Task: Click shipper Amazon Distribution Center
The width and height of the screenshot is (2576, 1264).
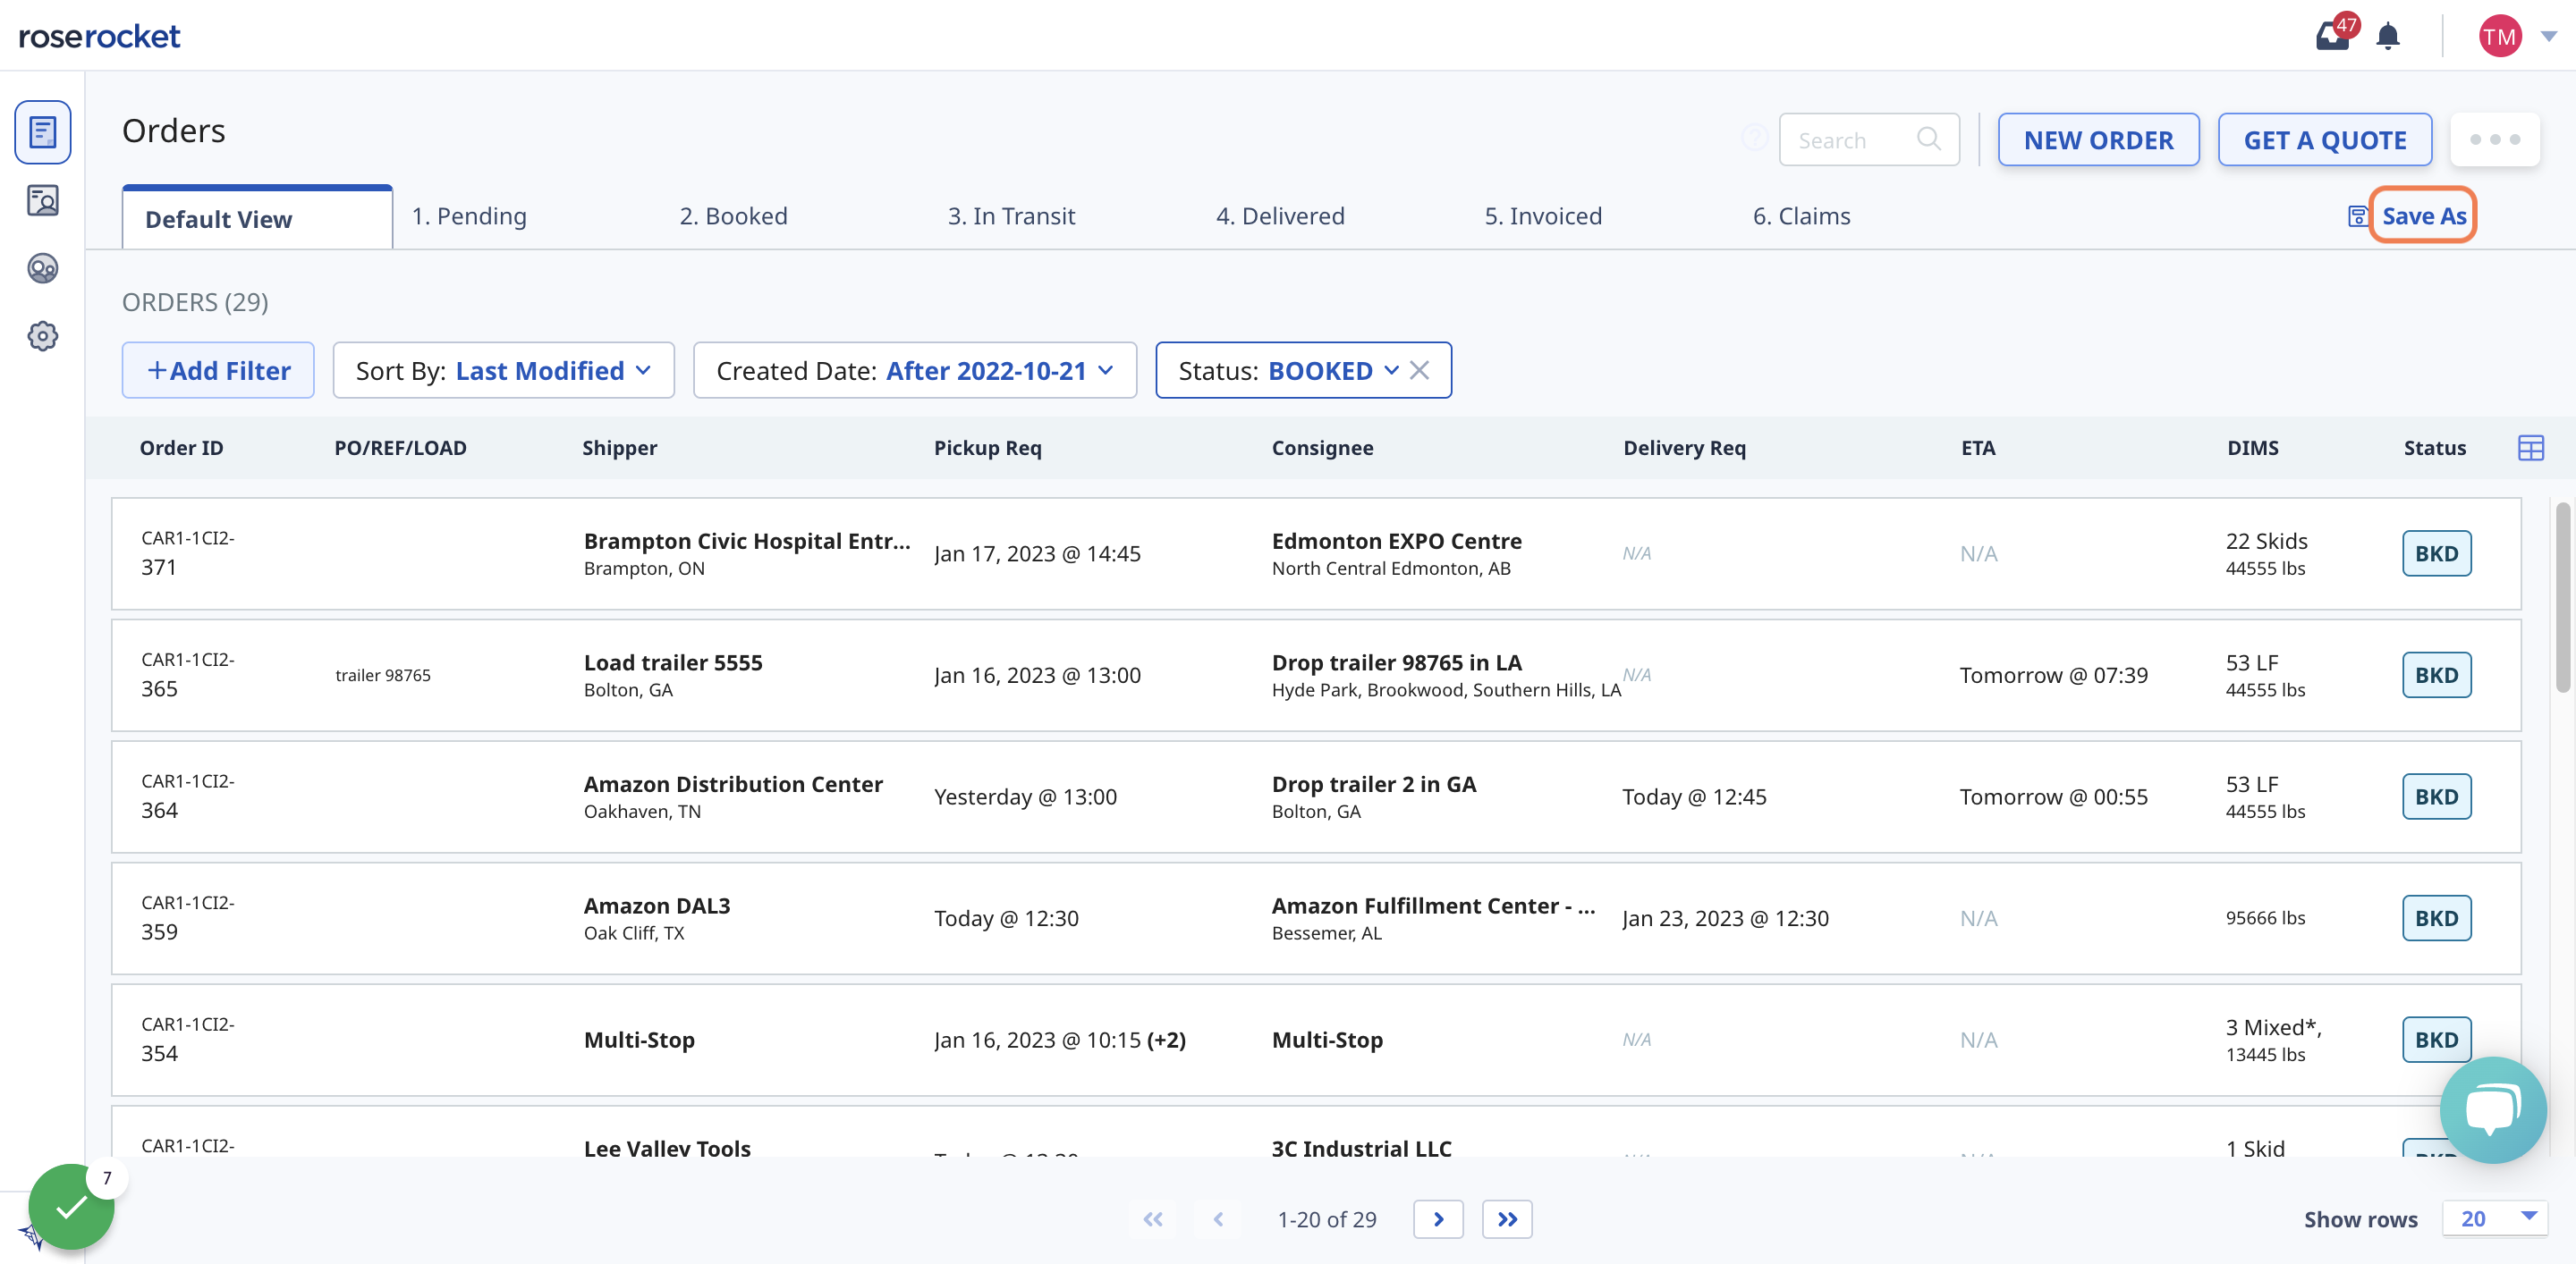Action: click(733, 784)
